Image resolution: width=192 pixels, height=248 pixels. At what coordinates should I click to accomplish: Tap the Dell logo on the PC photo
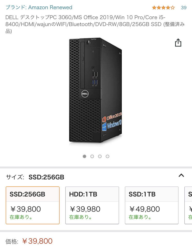coord(85,94)
